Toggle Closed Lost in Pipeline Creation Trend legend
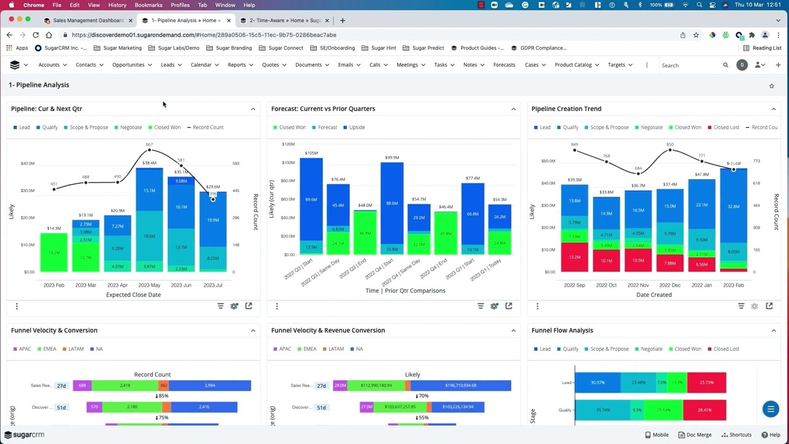This screenshot has width=789, height=444. [x=723, y=127]
